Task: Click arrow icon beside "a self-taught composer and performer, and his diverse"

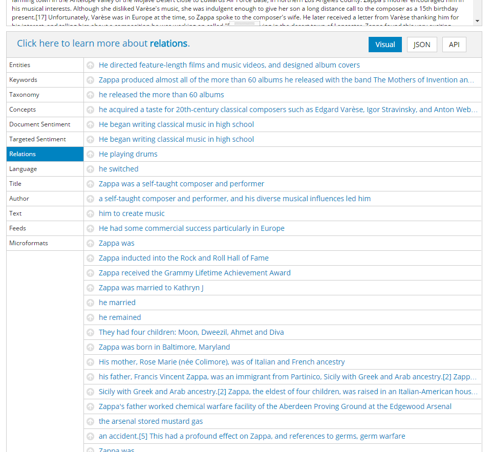Action: click(x=91, y=199)
